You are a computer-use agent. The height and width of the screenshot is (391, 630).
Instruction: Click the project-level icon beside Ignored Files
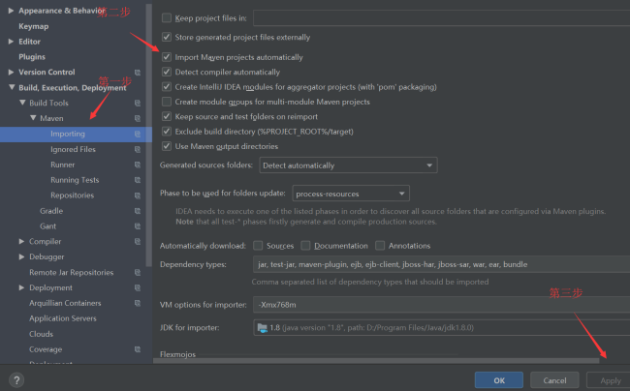tap(138, 150)
